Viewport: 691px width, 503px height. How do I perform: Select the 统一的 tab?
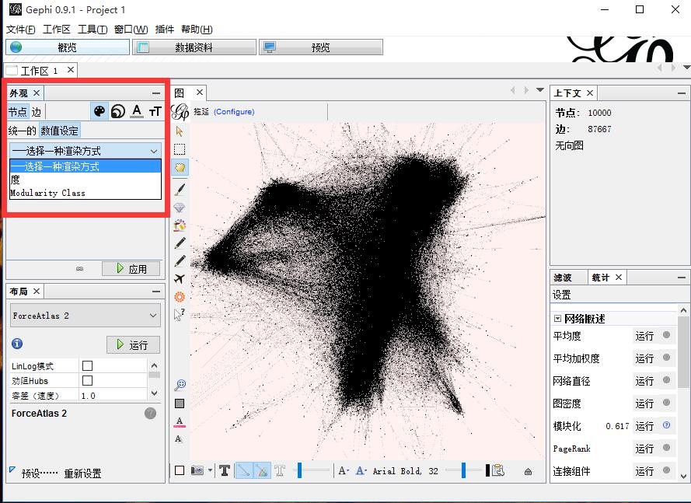[22, 131]
